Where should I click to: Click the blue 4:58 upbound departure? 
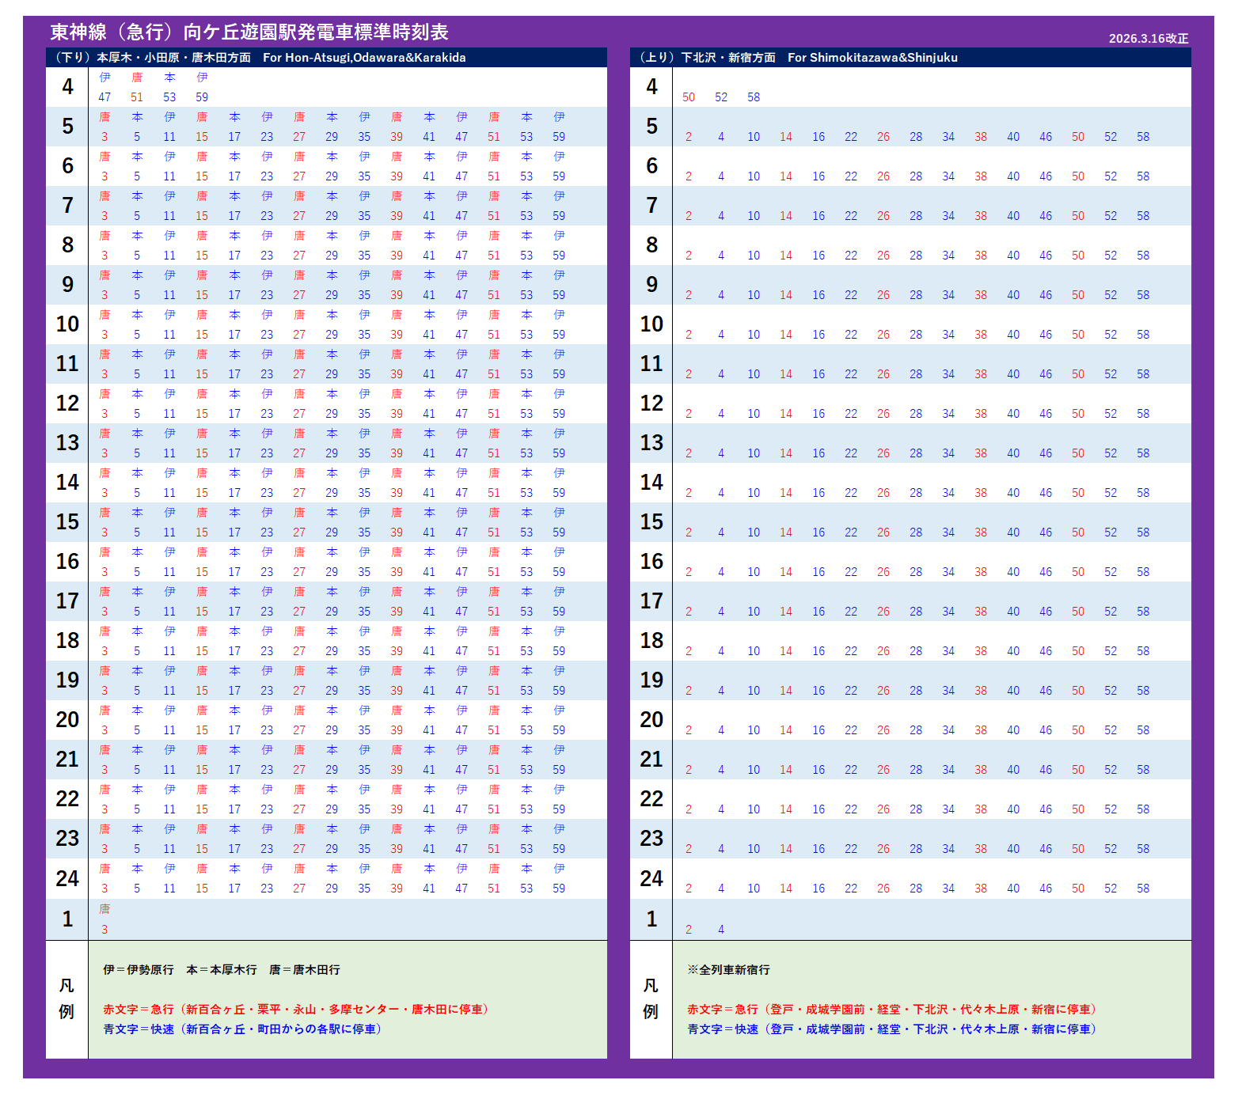[x=754, y=97]
